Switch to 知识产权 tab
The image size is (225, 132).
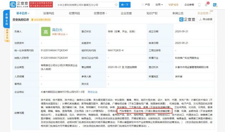coord(152,13)
